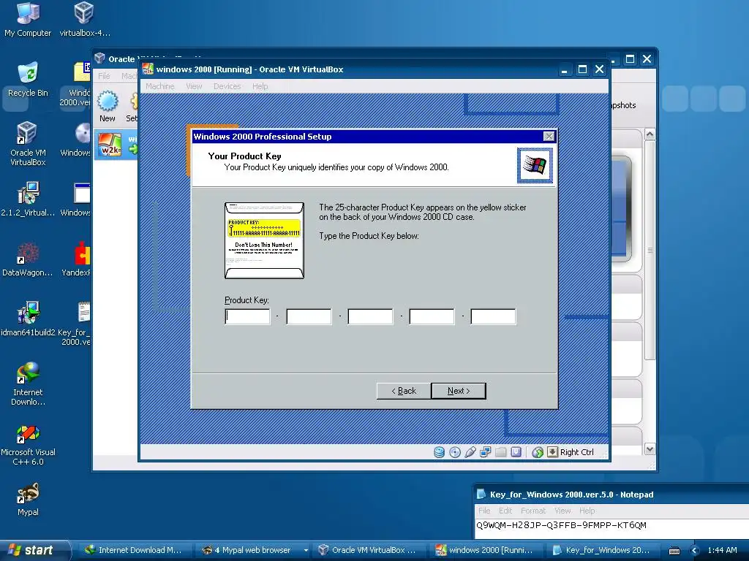749x561 pixels.
Task: Click the first Product Key field
Action: pyautogui.click(x=247, y=316)
